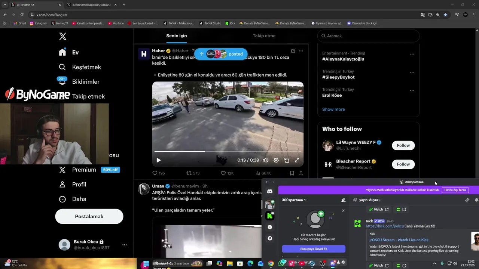Open invite people icon beside 300spartaaa
Screen dimensions: 479x269
[x=343, y=200]
